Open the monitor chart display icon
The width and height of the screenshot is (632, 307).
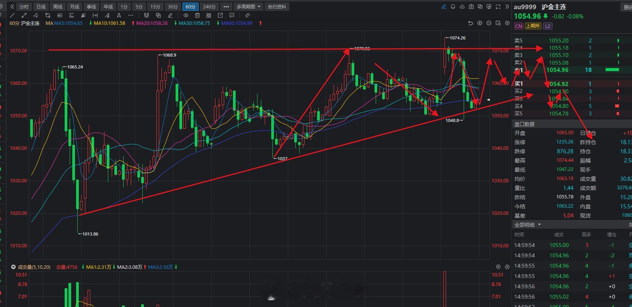[x=489, y=6]
